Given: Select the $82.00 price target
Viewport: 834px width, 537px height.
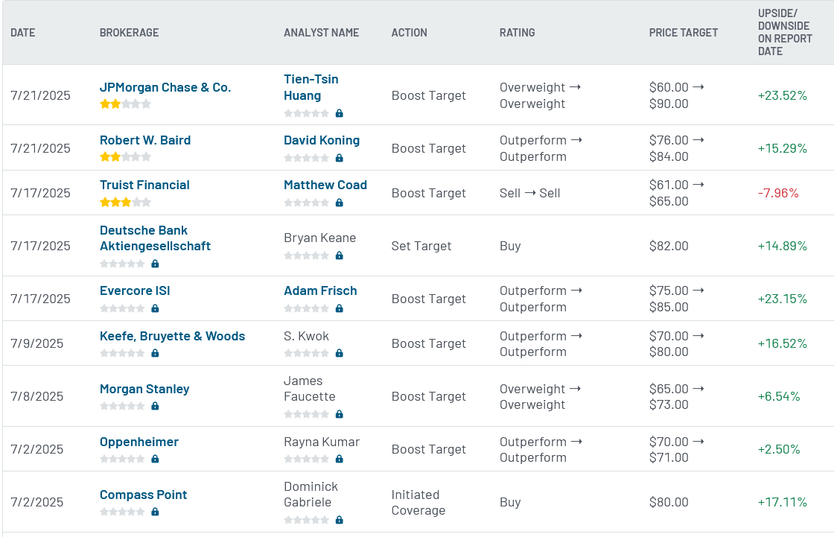Looking at the screenshot, I should pyautogui.click(x=669, y=246).
